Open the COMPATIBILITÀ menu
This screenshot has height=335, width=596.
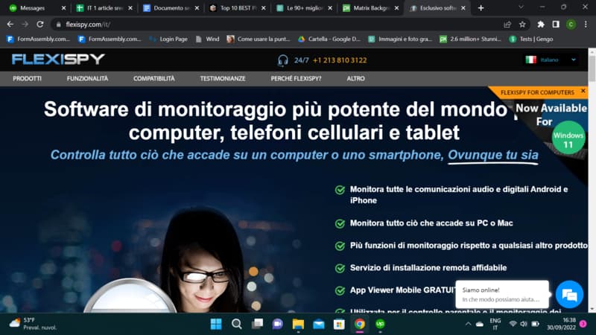pos(154,79)
